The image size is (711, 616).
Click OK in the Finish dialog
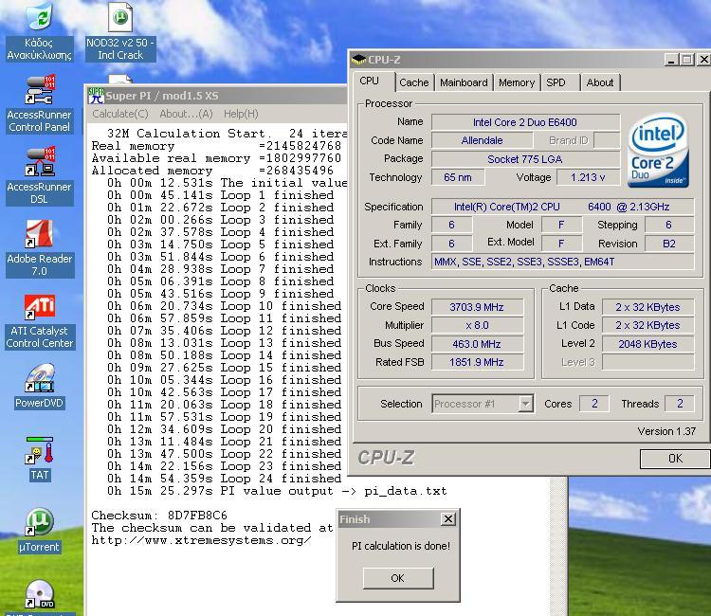tap(397, 578)
